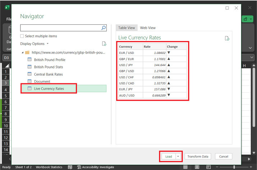Click Cancel in the Navigator dialog
This screenshot has width=257, height=170.
pyautogui.click(x=224, y=156)
